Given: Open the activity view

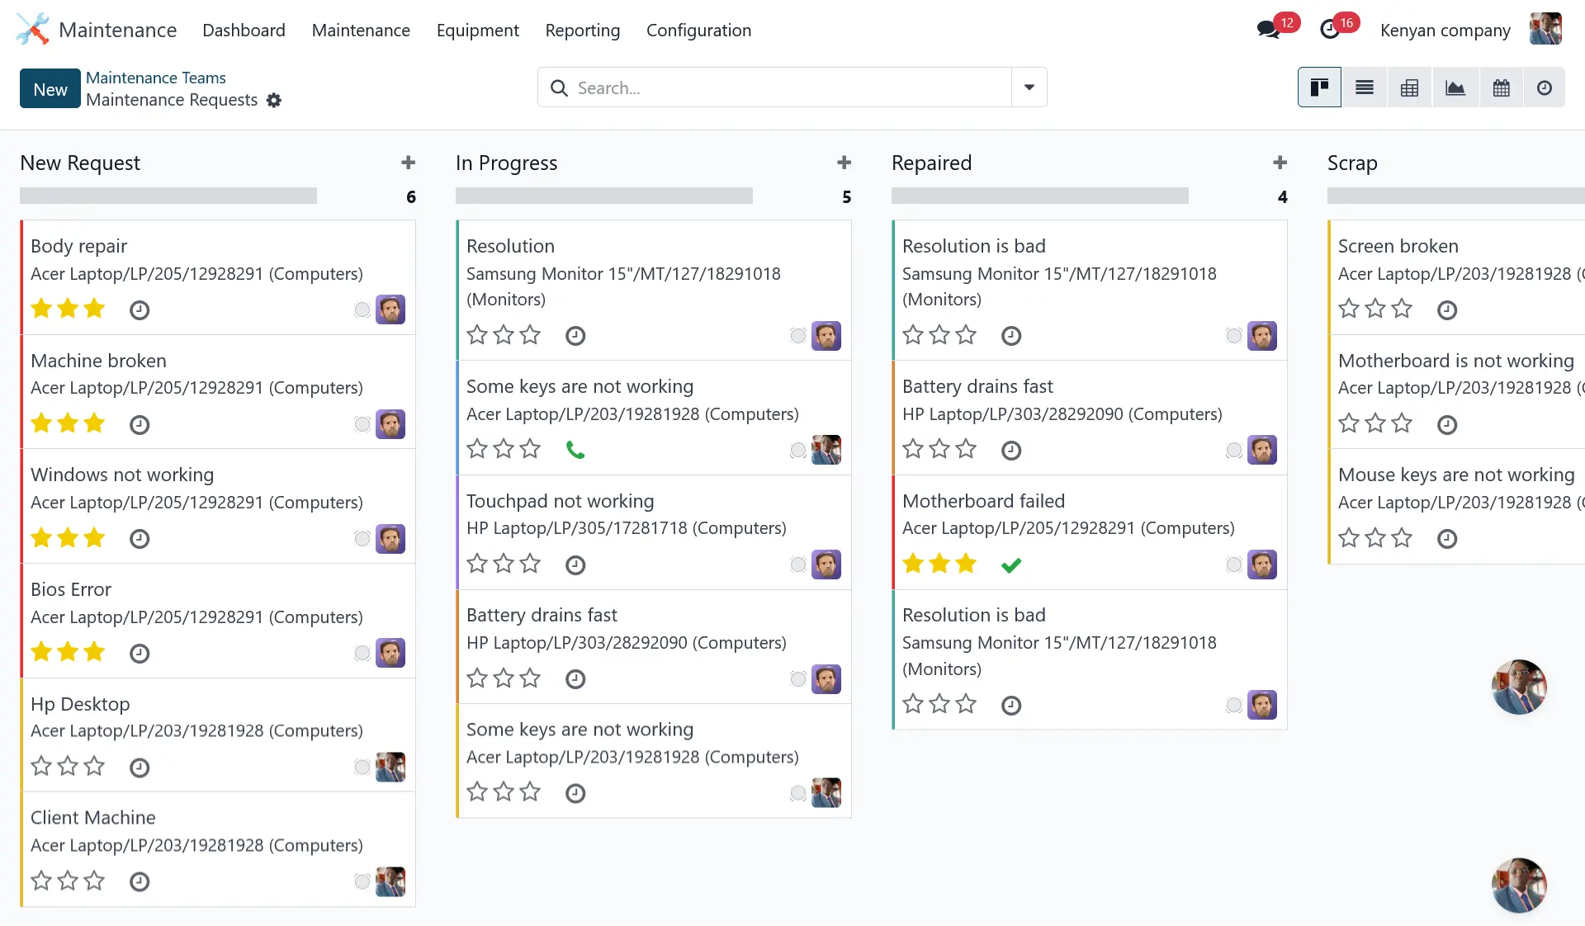Looking at the screenshot, I should coord(1544,87).
